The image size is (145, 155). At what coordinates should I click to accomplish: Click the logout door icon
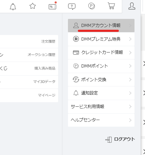click(x=109, y=140)
